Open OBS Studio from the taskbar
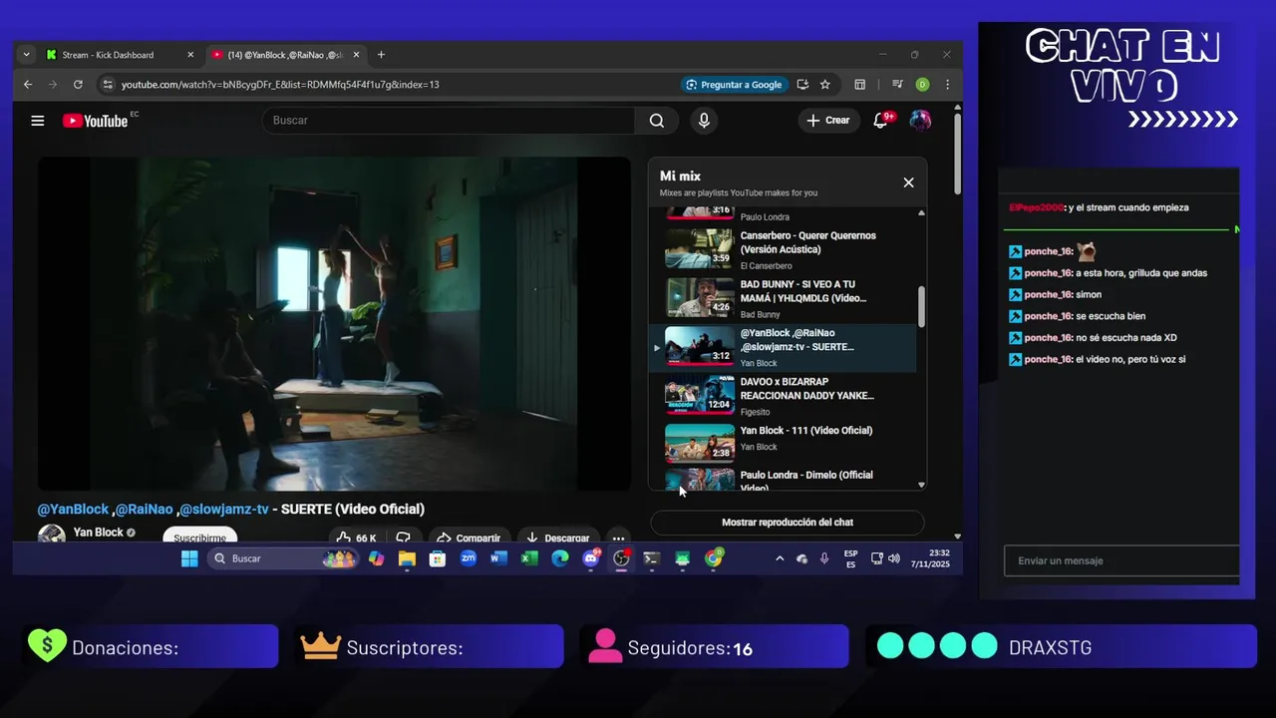Viewport: 1276px width, 718px height. point(621,558)
